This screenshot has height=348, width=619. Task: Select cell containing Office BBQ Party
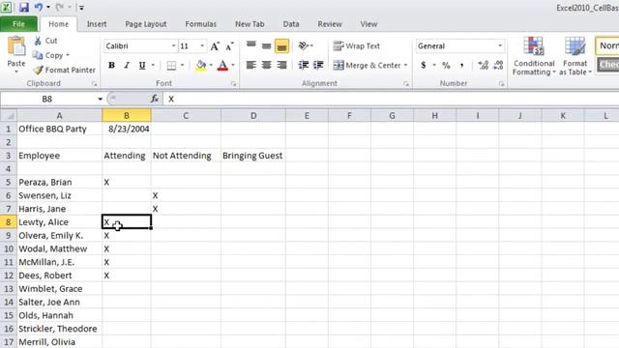pos(59,129)
